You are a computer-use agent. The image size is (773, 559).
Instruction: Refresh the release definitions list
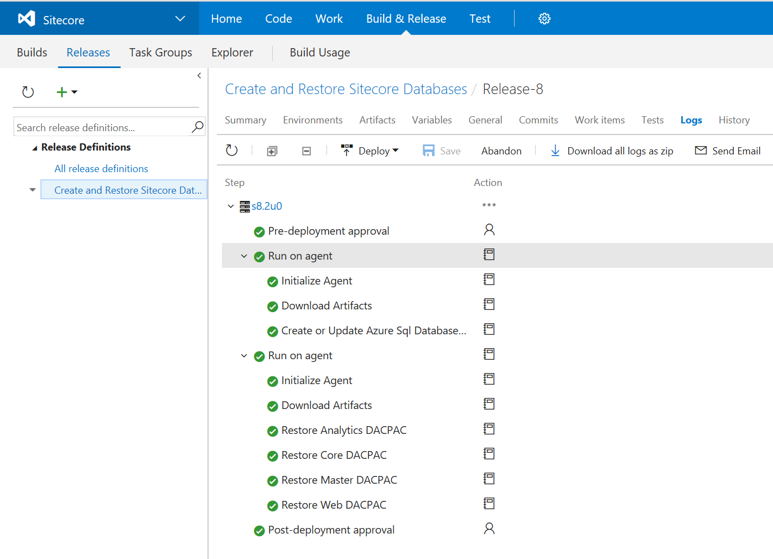click(28, 92)
